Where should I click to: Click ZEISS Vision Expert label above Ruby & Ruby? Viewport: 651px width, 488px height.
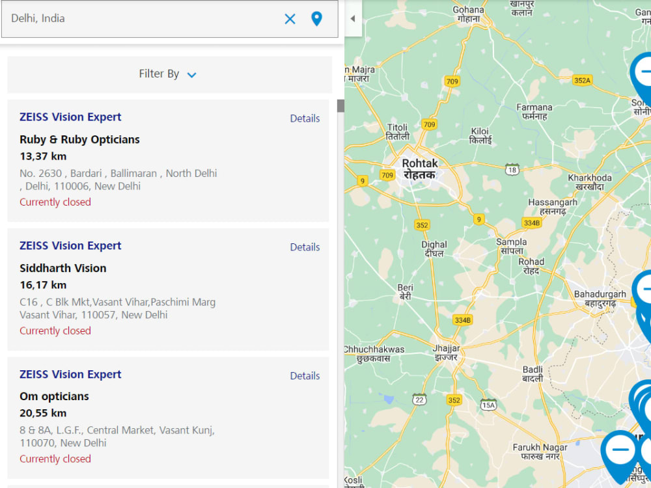(70, 117)
